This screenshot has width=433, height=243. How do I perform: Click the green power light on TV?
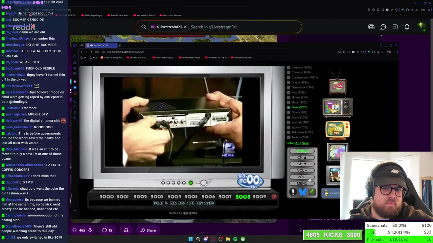(191, 183)
